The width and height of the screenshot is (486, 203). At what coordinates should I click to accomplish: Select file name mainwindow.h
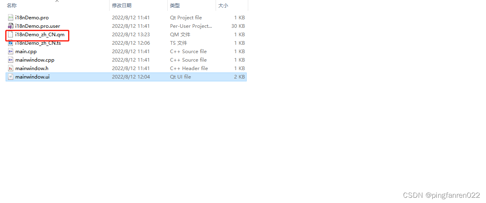tap(32, 68)
